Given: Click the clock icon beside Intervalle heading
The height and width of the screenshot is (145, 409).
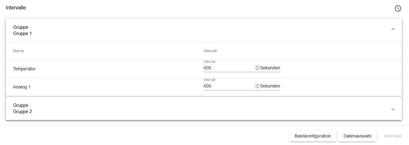Looking at the screenshot, I should click(398, 8).
